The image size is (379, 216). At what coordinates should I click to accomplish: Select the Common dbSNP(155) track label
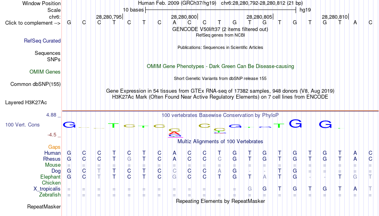[35, 84]
